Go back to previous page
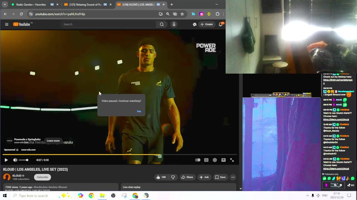357x200 pixels. click(5, 14)
